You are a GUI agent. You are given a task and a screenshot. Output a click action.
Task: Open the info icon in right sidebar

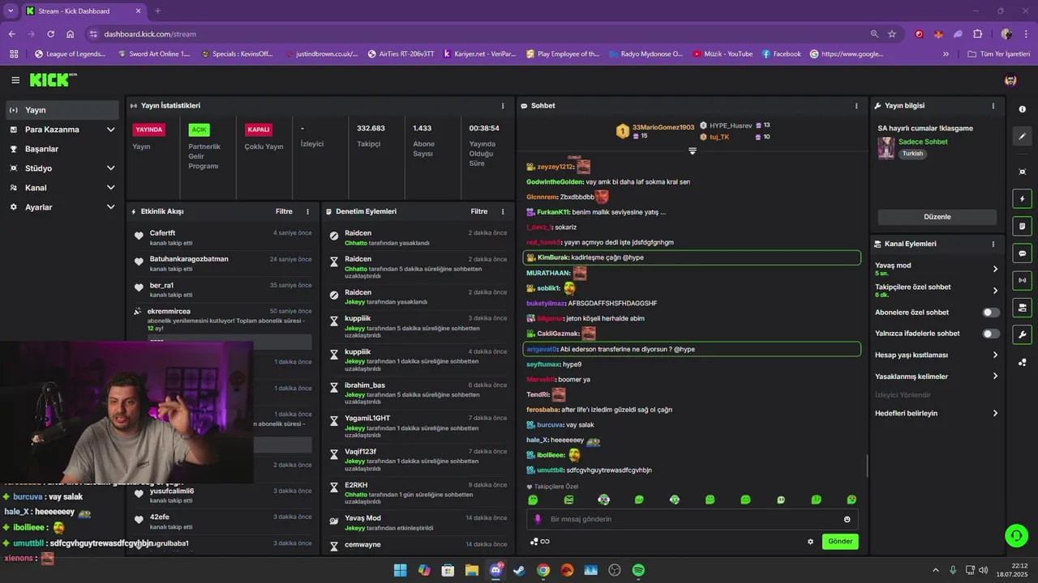pyautogui.click(x=1022, y=109)
